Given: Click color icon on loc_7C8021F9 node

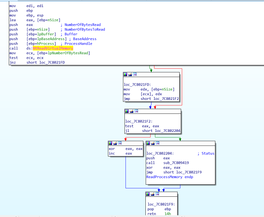Looking at the screenshot, I should (x=148, y=194).
